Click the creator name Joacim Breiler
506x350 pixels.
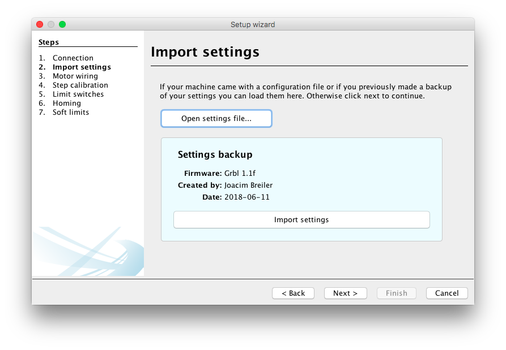point(249,185)
